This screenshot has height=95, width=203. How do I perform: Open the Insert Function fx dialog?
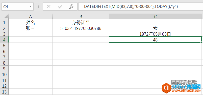coord(71,7)
